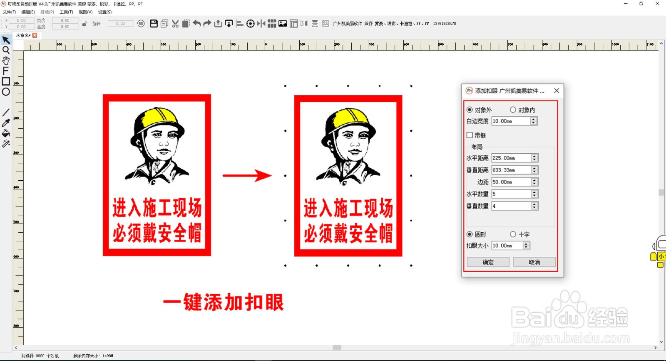Click the 扣眼大小 value field
666x361 pixels.
click(507, 246)
